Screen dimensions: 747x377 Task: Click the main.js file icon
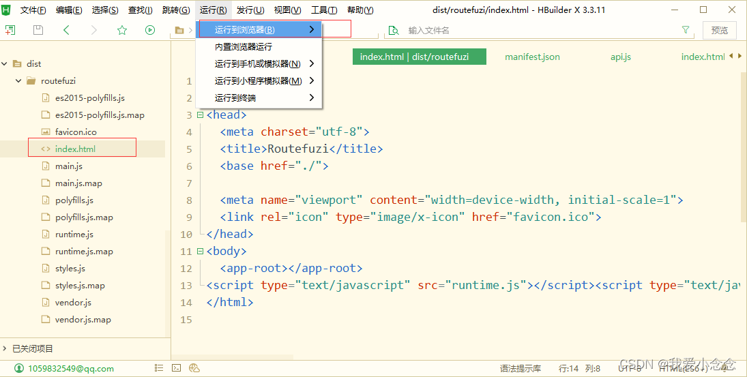click(46, 166)
